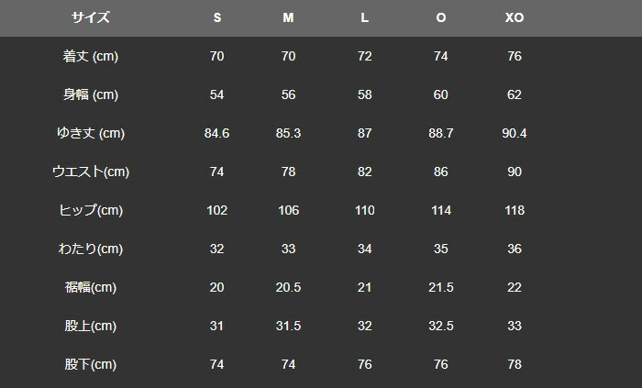Click the サイズ column header
Viewport: 642px width, 388px height.
coord(91,17)
